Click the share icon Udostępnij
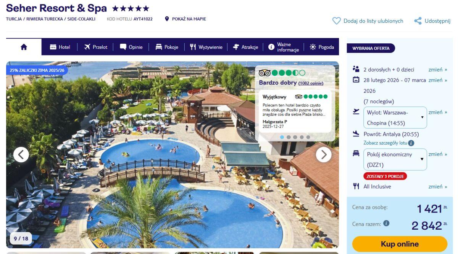Viewport: 458px width, 254px height. [x=418, y=21]
